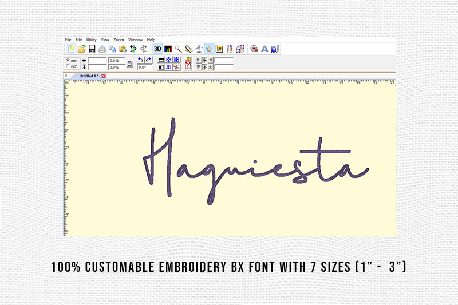Click the align vertical centers icon
This screenshot has width=458, height=305.
205,67
